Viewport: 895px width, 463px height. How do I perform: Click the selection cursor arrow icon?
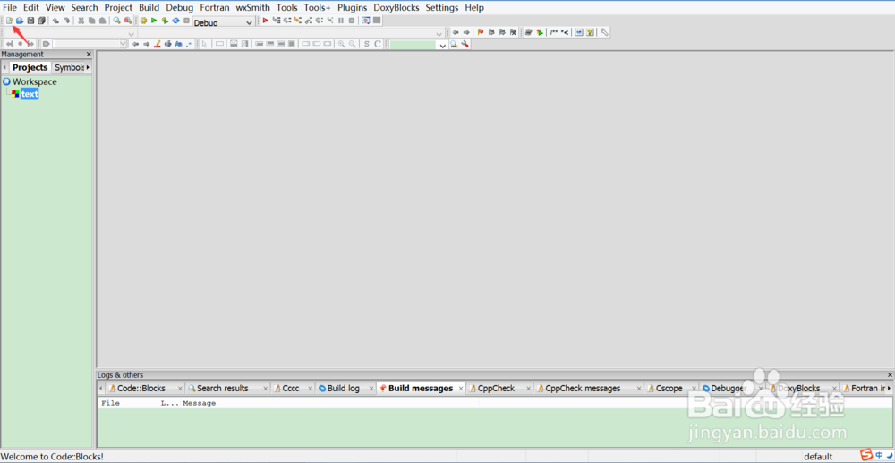point(204,44)
